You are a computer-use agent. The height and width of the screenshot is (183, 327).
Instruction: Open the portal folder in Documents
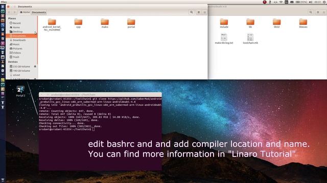(131, 23)
